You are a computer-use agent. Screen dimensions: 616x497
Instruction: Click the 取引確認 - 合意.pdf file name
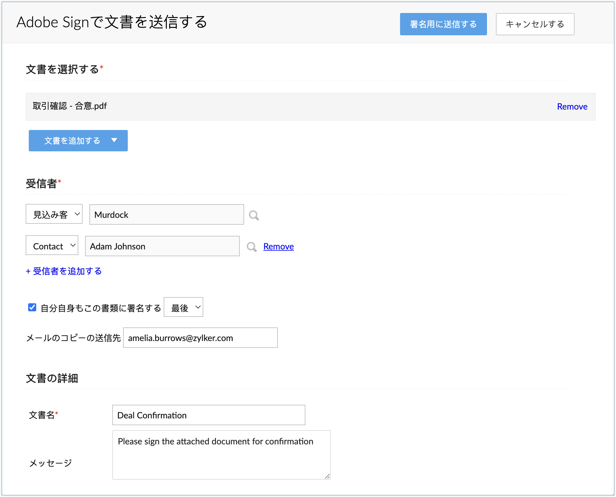[70, 106]
